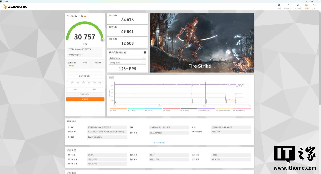The image size is (321, 174).
Task: Click the 保存 save button
Action: (94, 89)
